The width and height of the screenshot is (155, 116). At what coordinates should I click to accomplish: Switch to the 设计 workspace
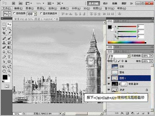(x=105, y=3)
